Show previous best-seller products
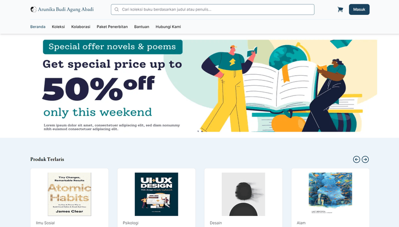This screenshot has height=227, width=399. coord(357,160)
